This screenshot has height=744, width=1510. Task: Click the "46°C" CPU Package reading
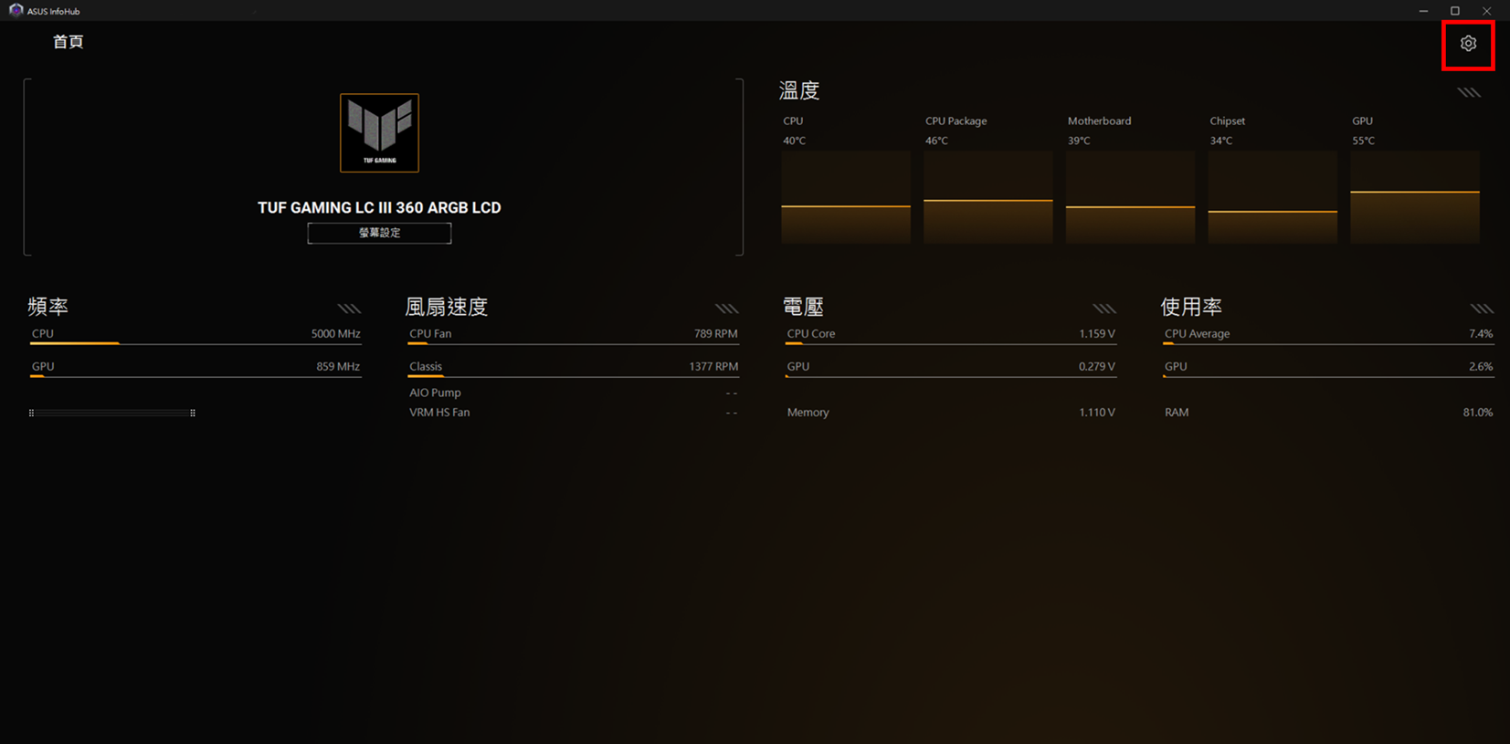point(937,141)
